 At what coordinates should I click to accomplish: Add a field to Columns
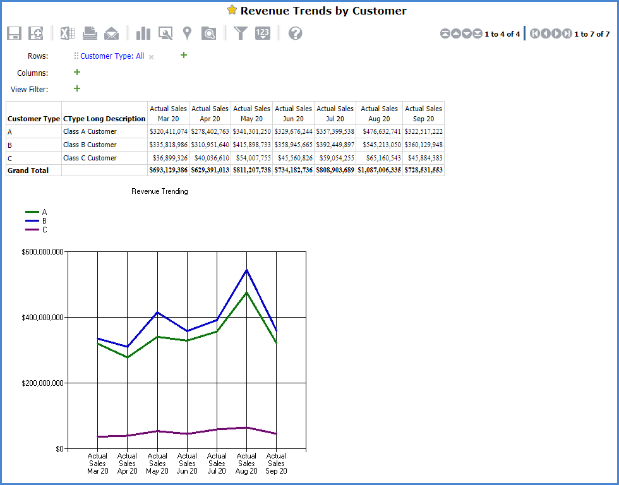click(x=77, y=72)
